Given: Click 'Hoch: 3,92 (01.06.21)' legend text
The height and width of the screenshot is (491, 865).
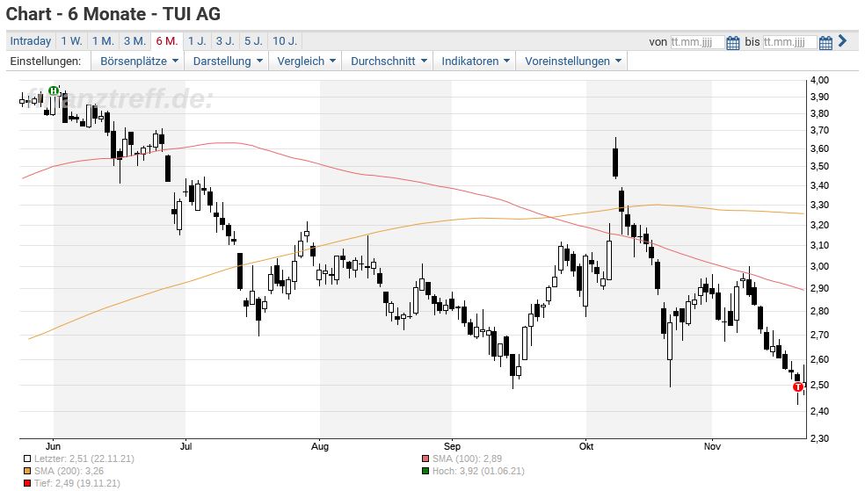Looking at the screenshot, I should coord(478,471).
